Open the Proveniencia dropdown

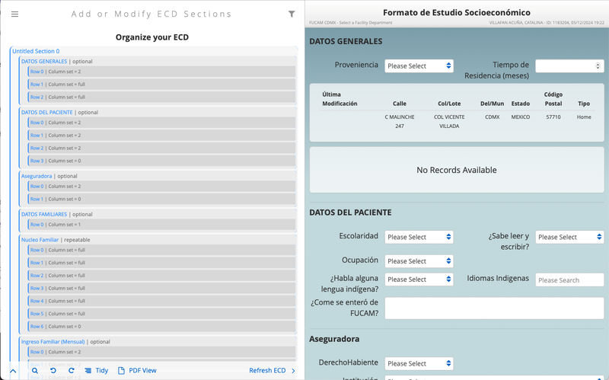point(419,66)
